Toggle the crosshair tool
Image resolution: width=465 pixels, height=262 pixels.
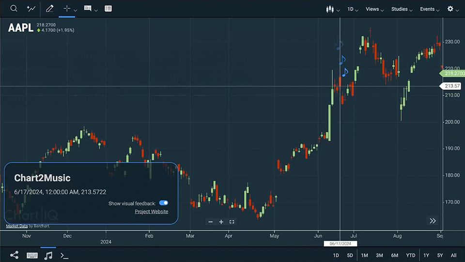(x=67, y=9)
